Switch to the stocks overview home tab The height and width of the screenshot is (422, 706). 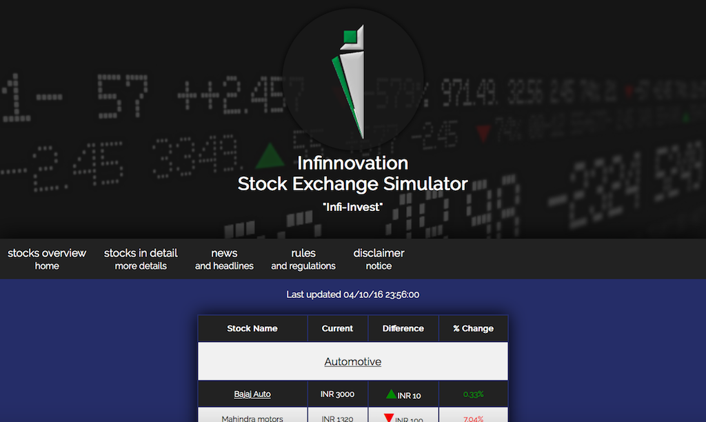coord(46,258)
